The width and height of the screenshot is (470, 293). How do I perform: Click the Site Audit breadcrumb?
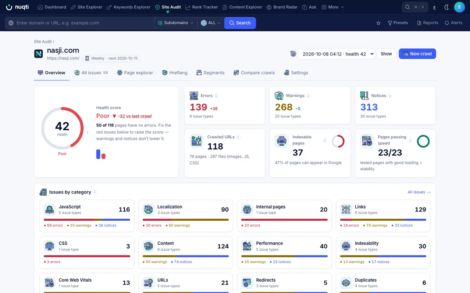[x=43, y=41]
